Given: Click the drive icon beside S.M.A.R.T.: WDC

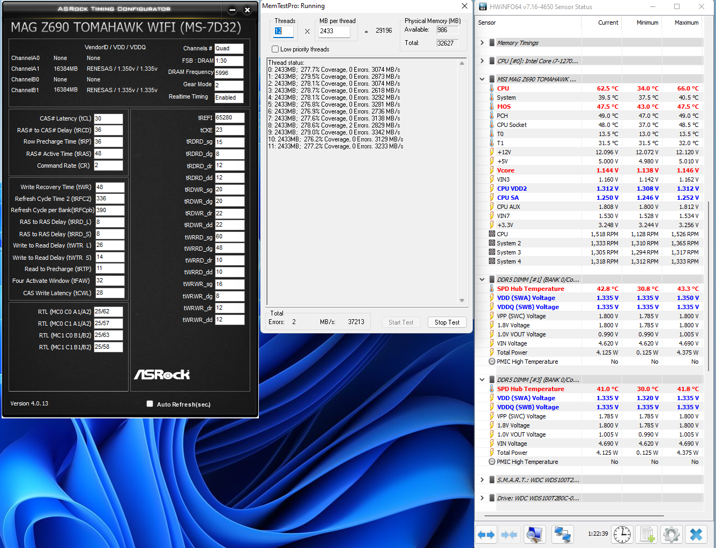Looking at the screenshot, I should click(491, 480).
